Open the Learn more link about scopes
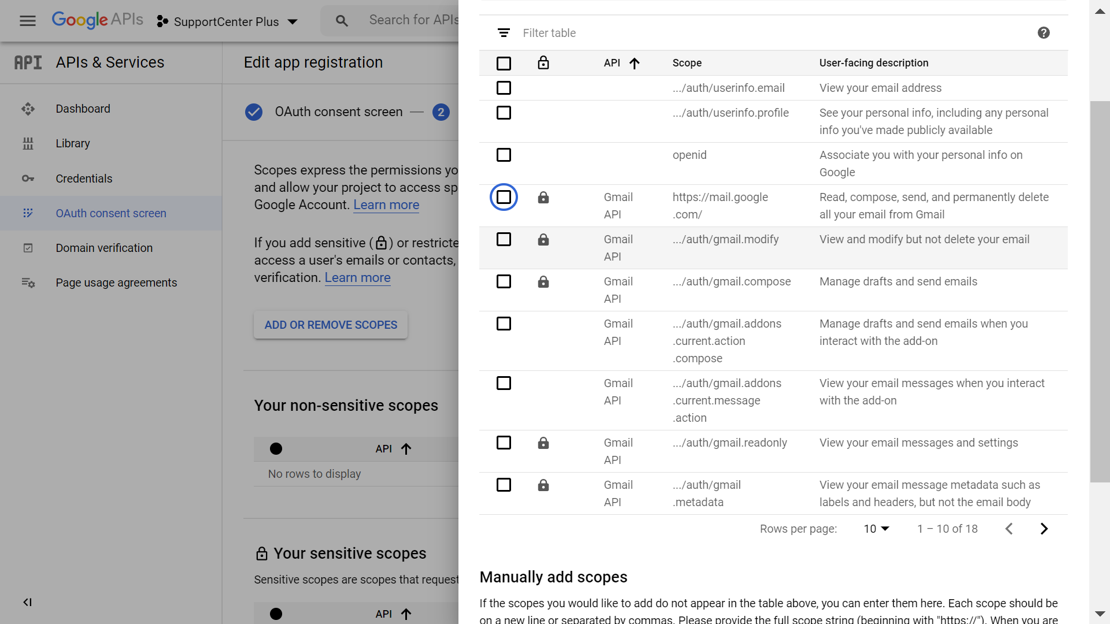 386,205
